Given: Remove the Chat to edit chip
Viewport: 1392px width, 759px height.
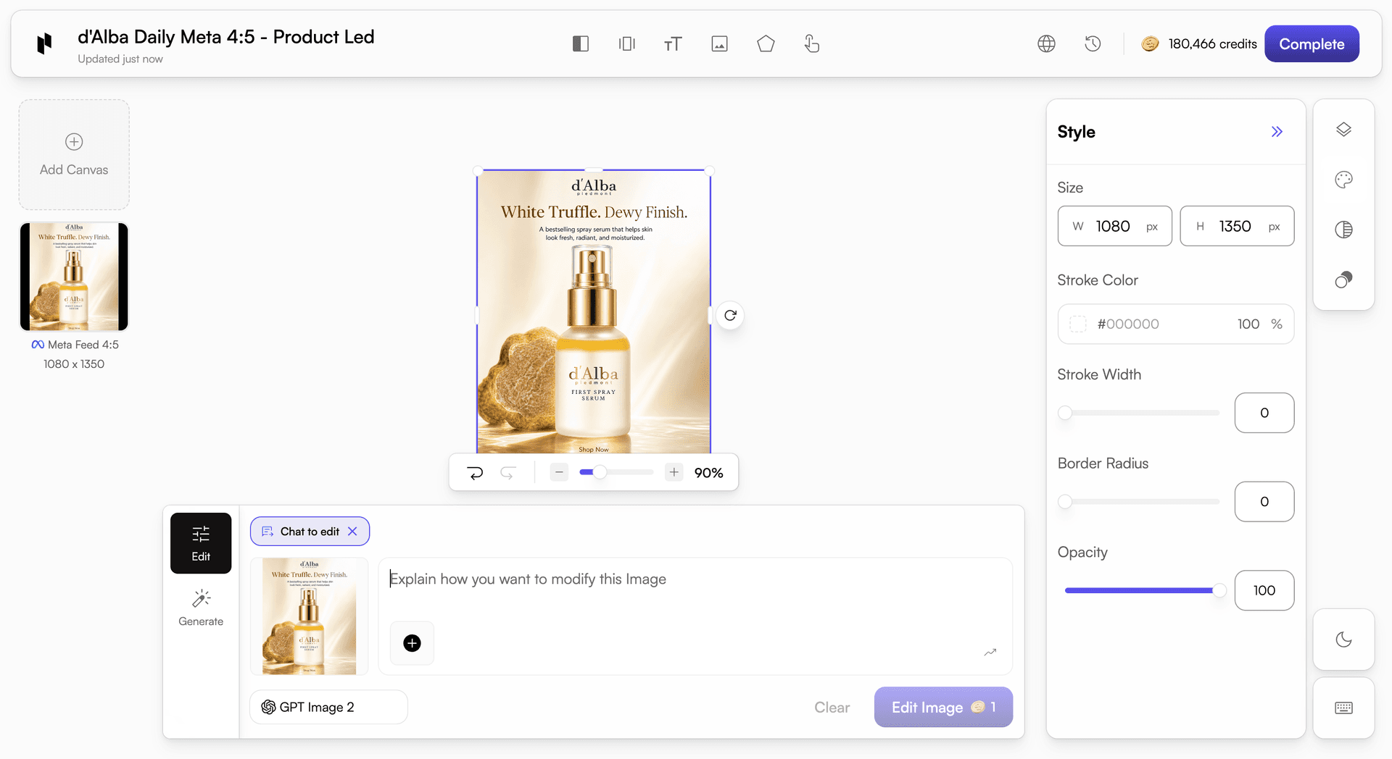Looking at the screenshot, I should pos(352,532).
